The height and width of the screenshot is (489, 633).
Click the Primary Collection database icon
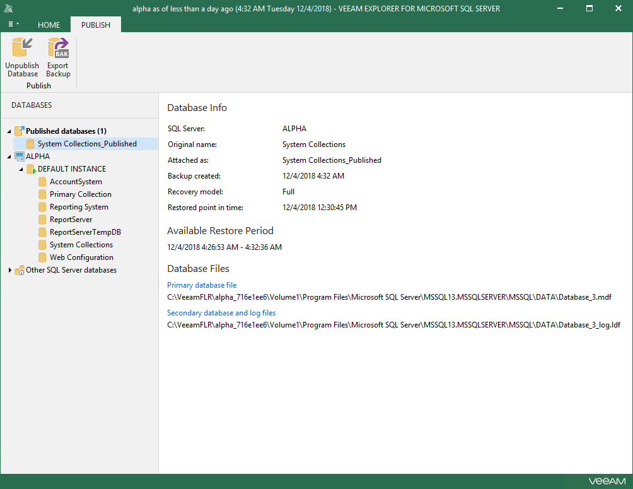[42, 194]
